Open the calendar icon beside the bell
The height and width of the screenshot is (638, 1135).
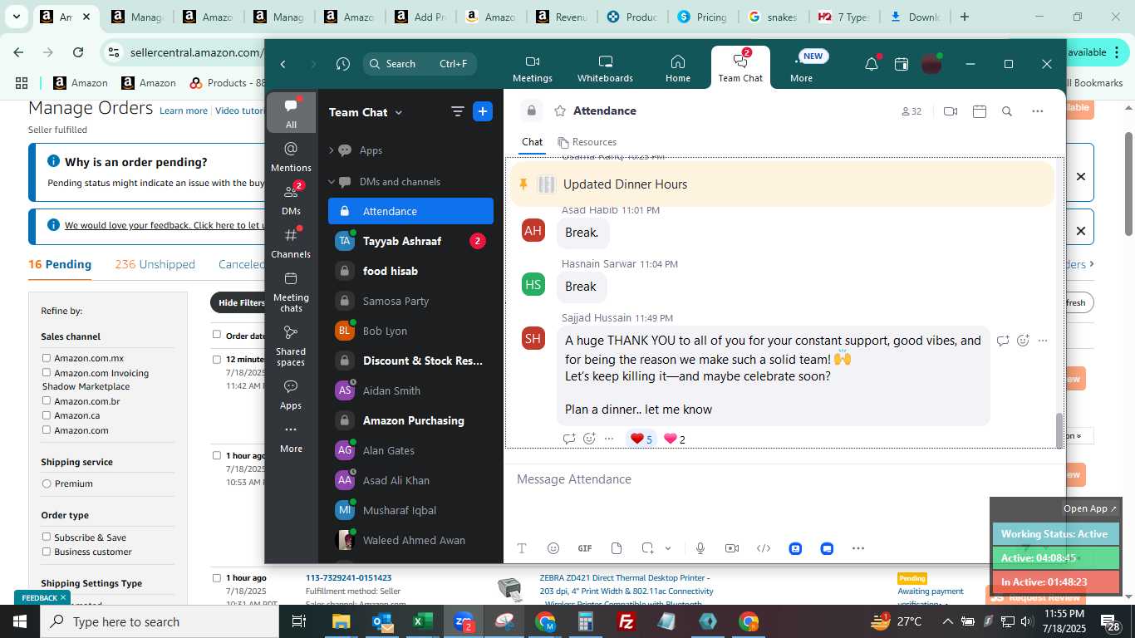pos(902,64)
